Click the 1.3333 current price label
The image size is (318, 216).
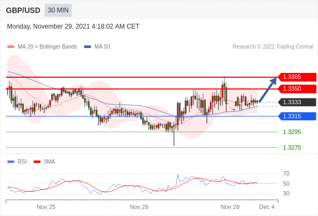[x=297, y=102]
